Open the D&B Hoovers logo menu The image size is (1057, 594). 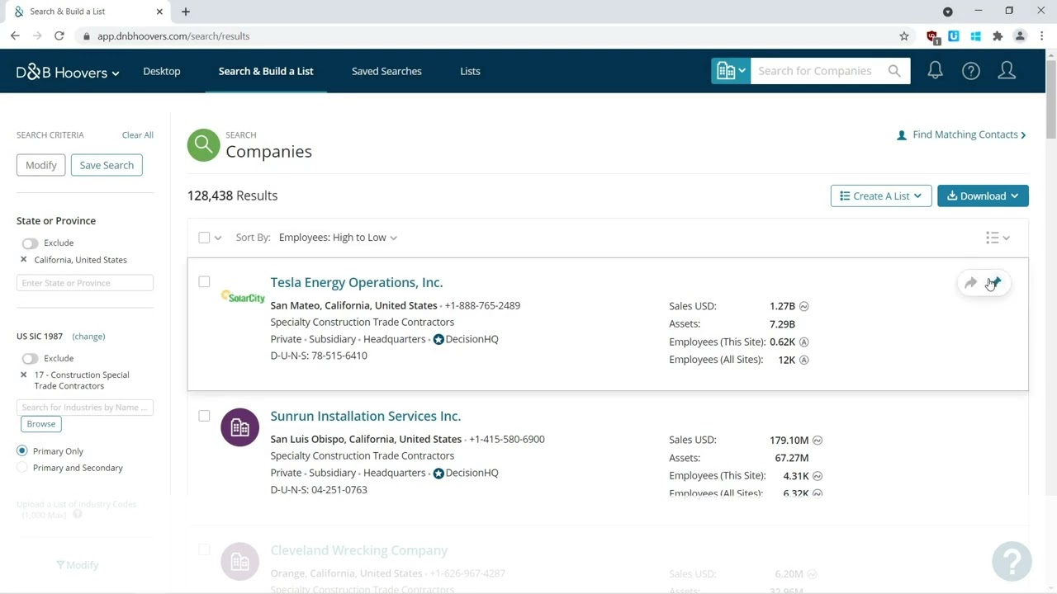pyautogui.click(x=68, y=72)
